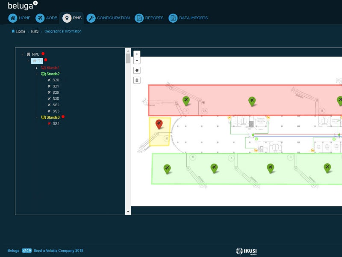The width and height of the screenshot is (342, 257).
Task: Click the trash delete icon on map
Action: click(137, 80)
